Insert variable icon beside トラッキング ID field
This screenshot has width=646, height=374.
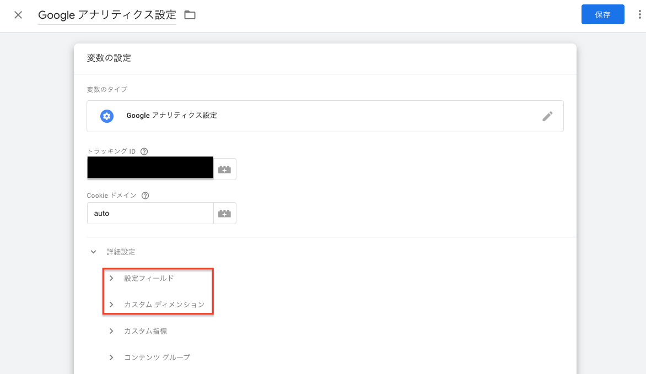[x=224, y=169]
